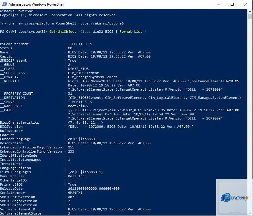Click the InstallableLanguages property label
The image size is (253, 216).
tap(21, 160)
